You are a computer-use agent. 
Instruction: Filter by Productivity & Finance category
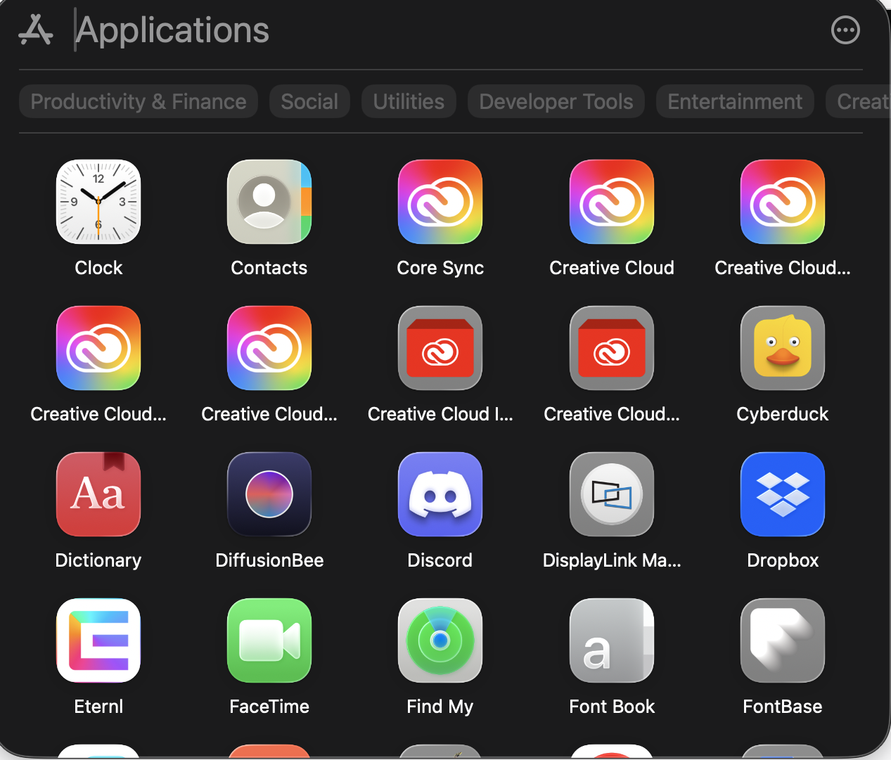[139, 101]
